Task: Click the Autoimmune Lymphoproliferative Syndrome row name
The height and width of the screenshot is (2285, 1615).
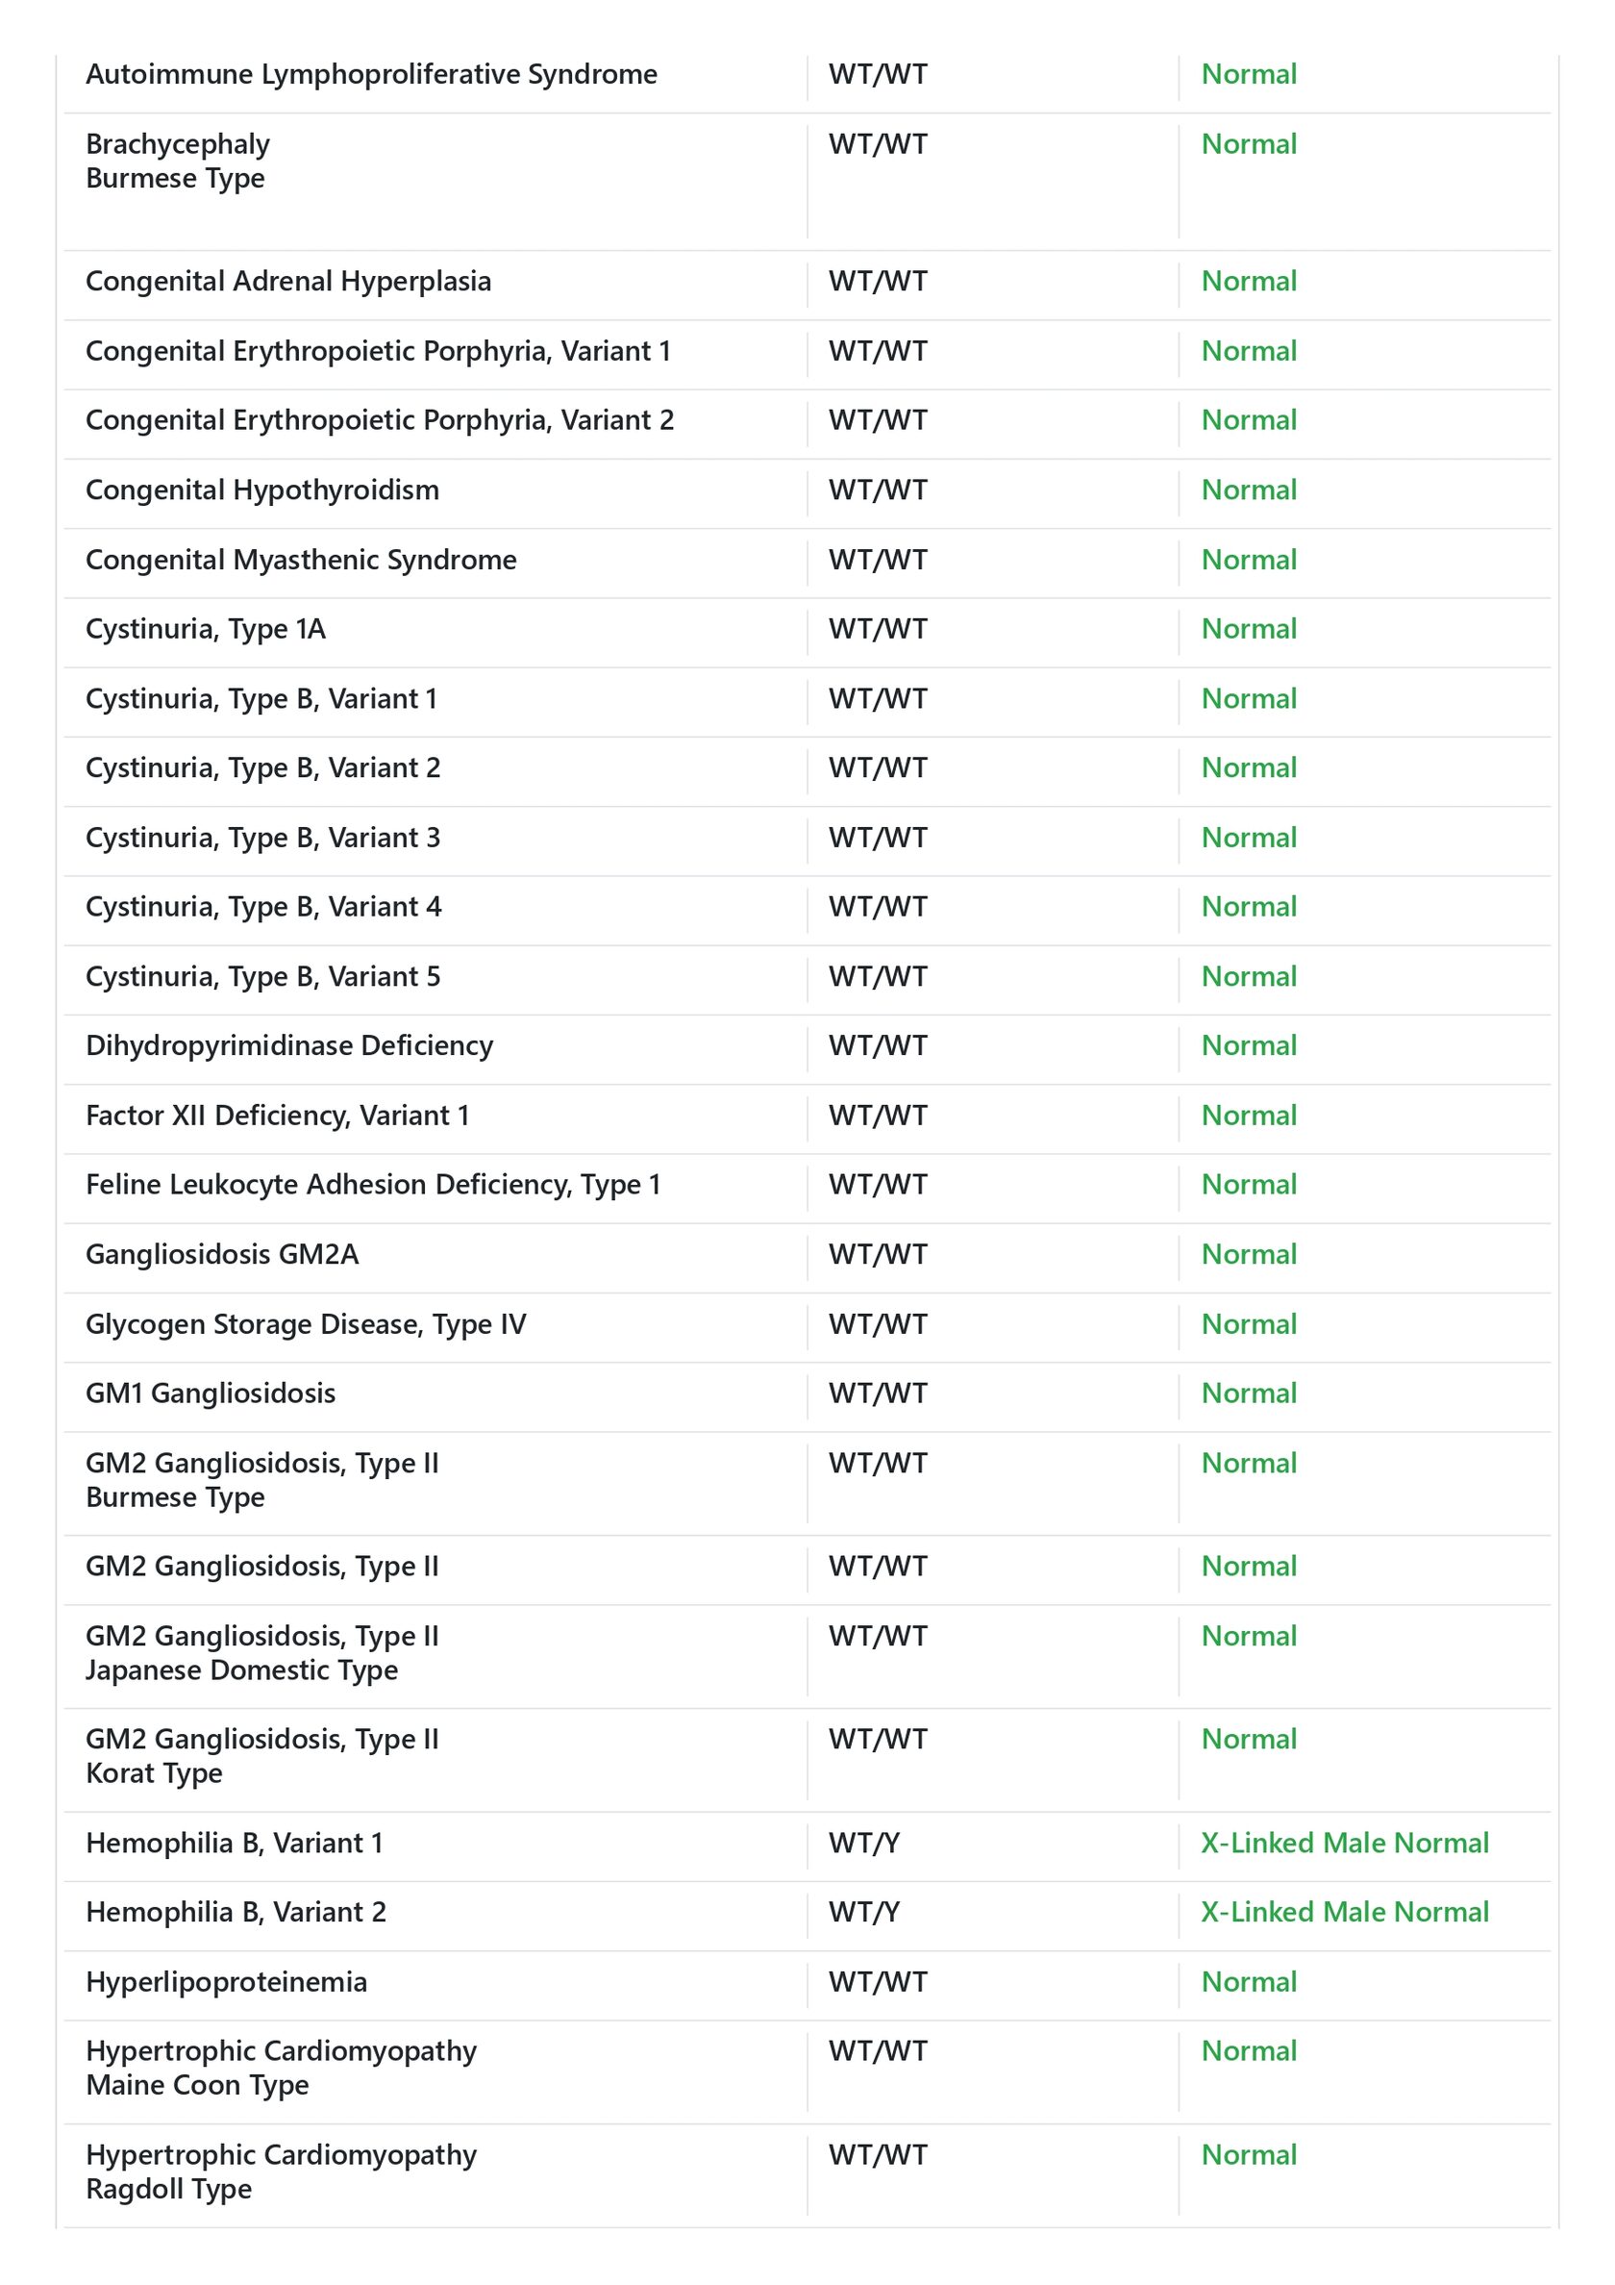Action: pyautogui.click(x=371, y=75)
